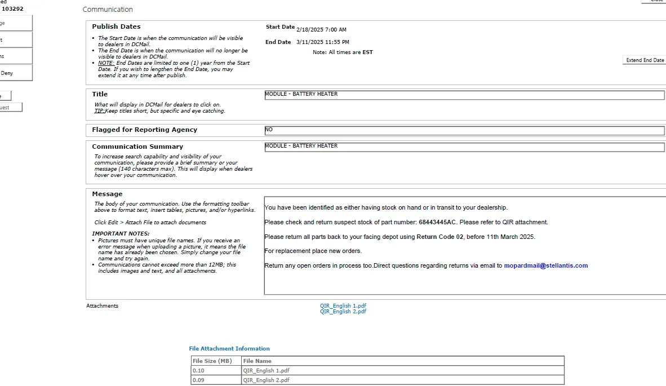Open the QIR_English 2.pdf attachment link

(343, 312)
